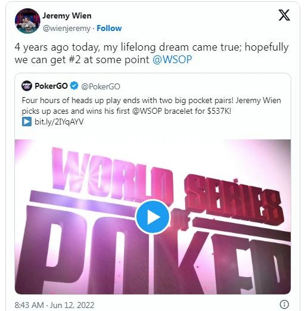Open the 8:43 AM Jun 12, 2022 timestamp
This screenshot has height=311, width=305.
point(54,305)
